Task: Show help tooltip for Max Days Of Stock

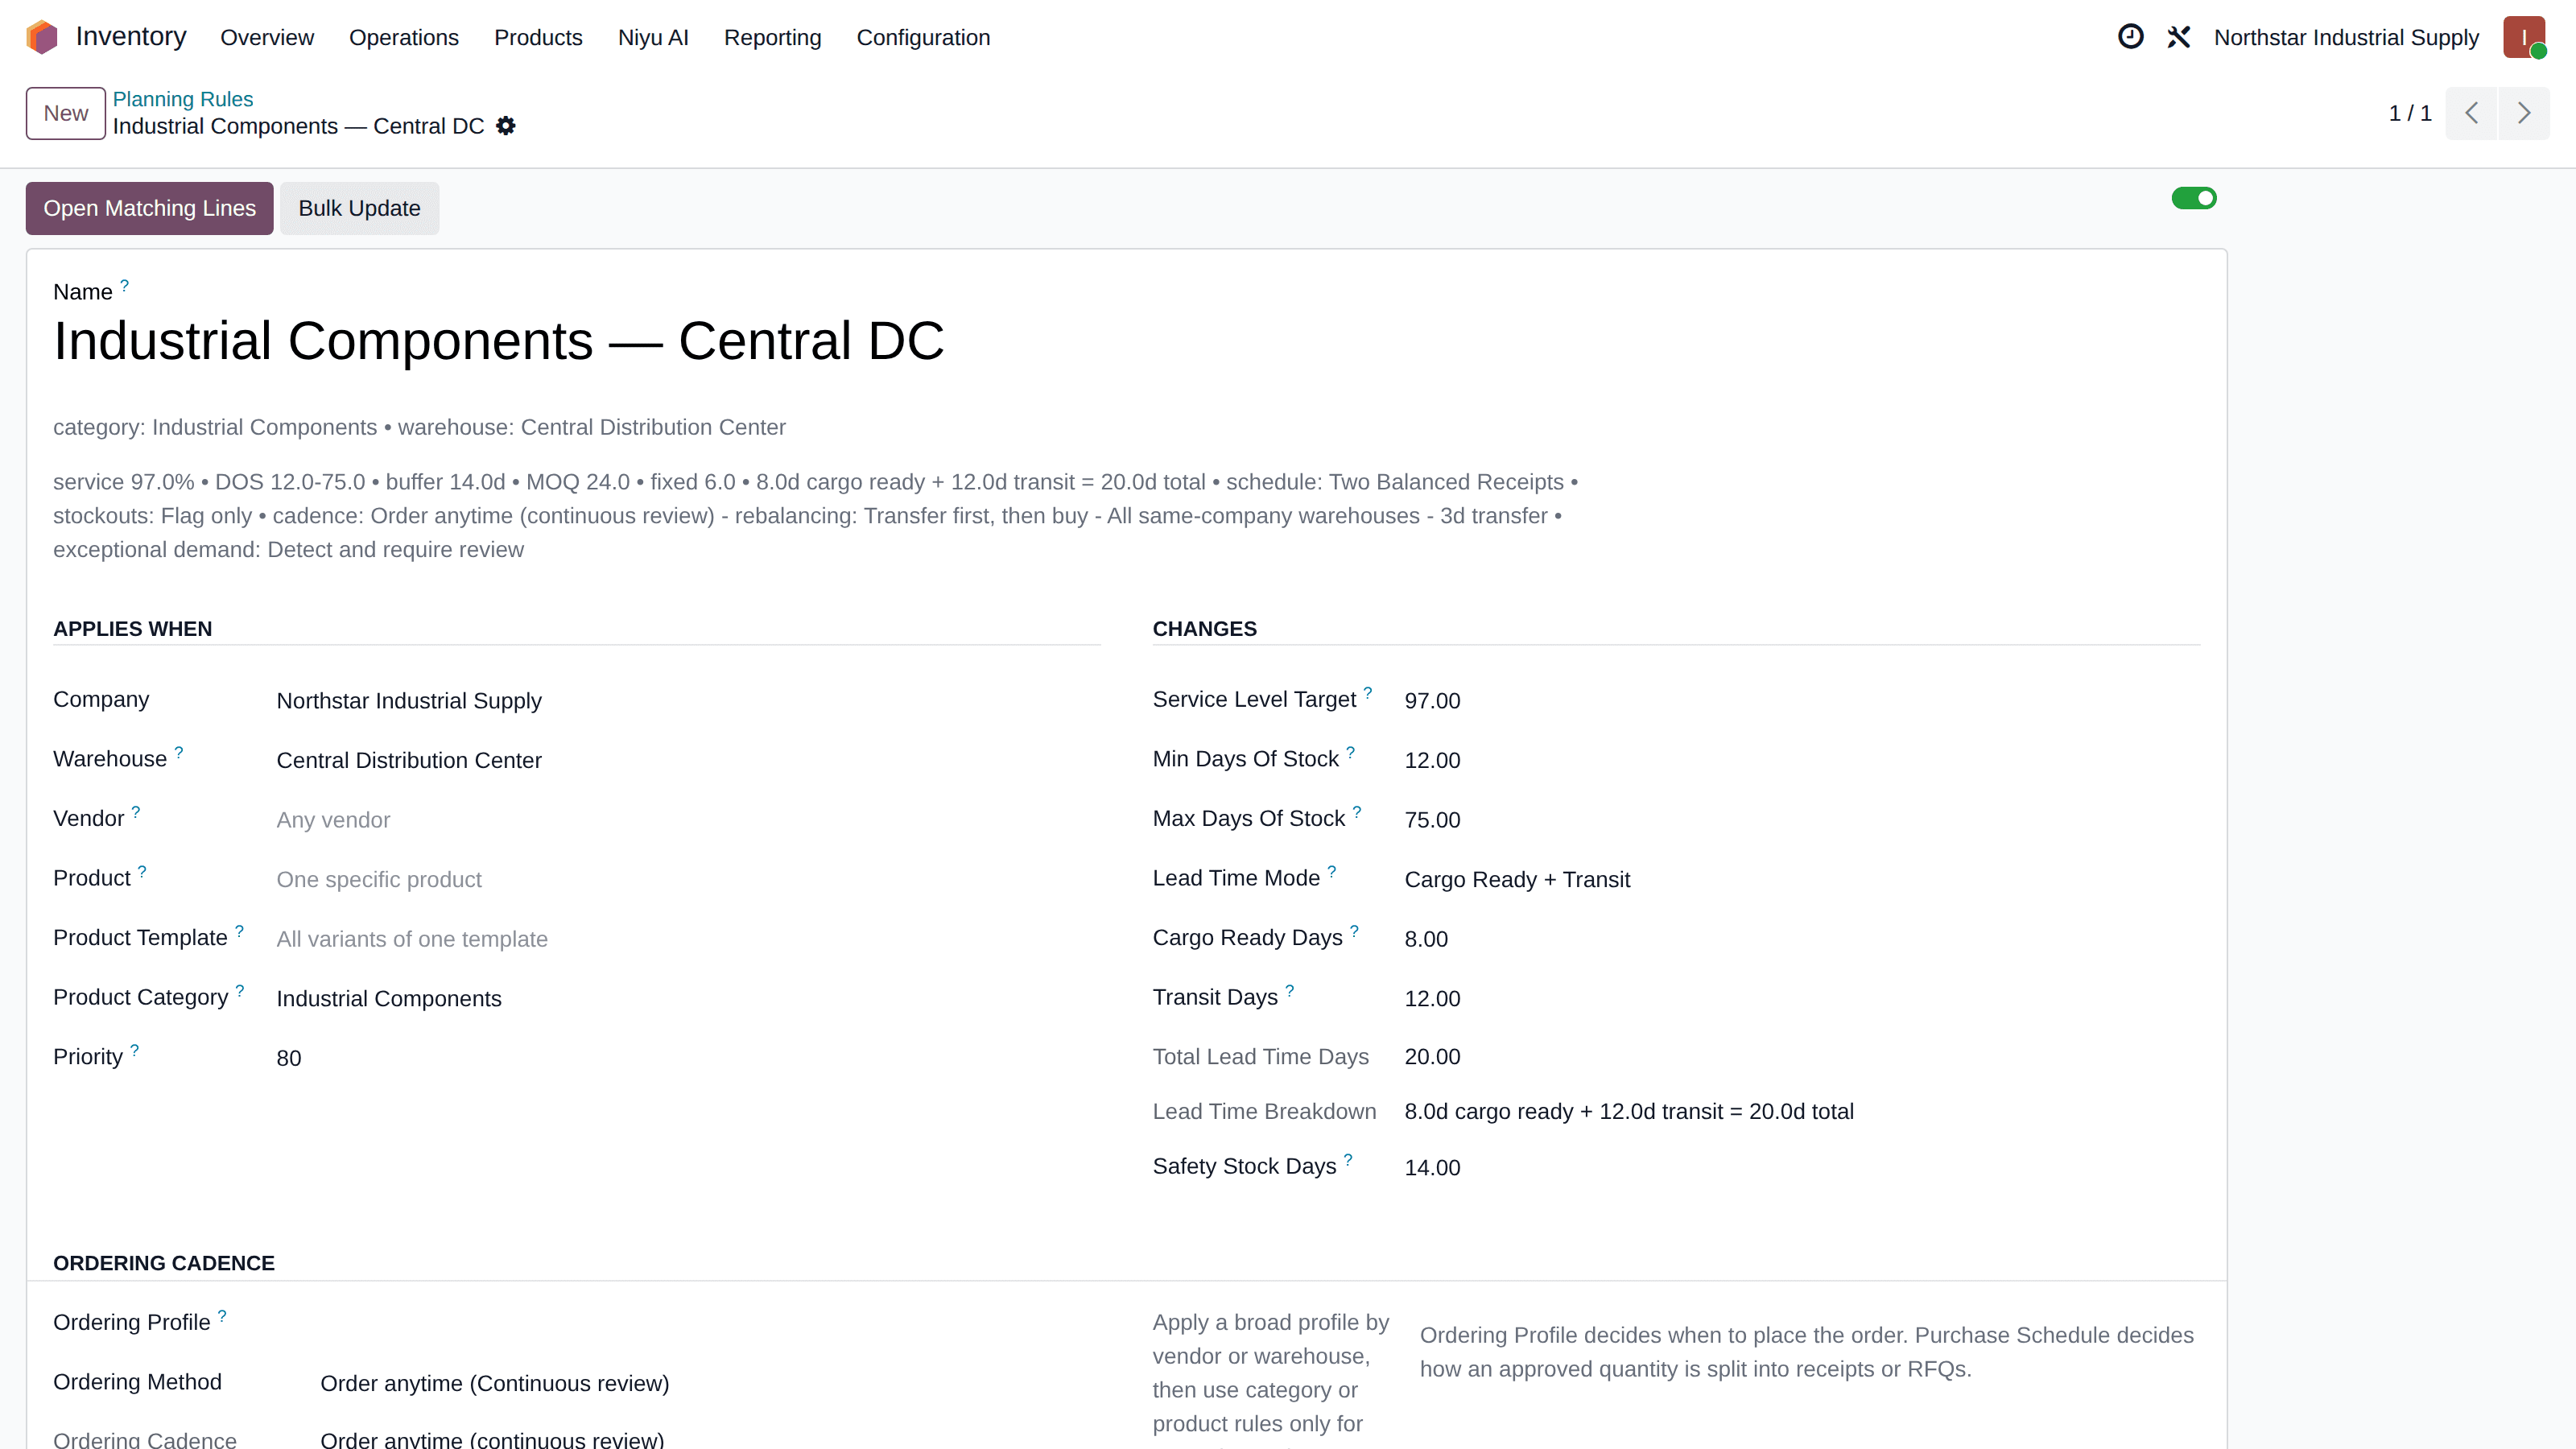Action: pos(1357,812)
